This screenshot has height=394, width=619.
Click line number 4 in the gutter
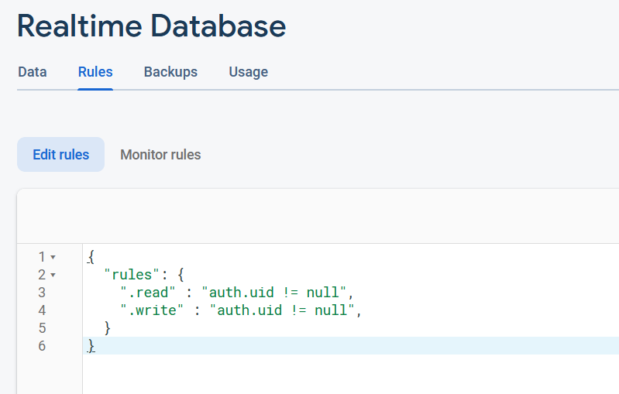[42, 310]
